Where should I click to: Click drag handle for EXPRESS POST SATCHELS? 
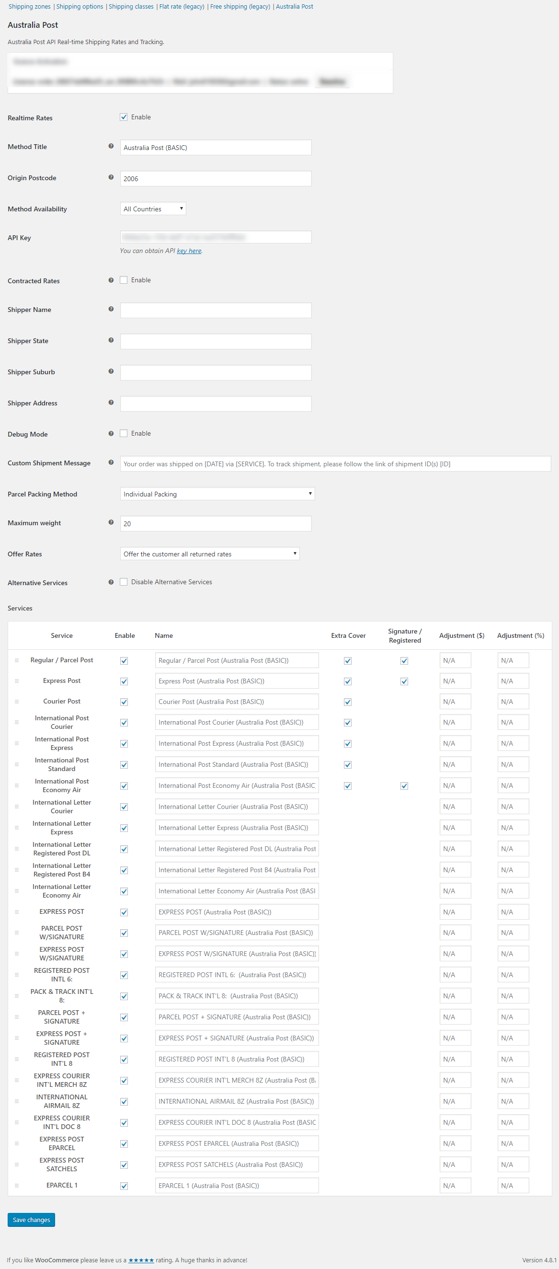click(17, 1165)
